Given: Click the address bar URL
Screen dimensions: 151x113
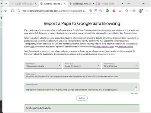Looking at the screenshot, I should [x=54, y=11].
